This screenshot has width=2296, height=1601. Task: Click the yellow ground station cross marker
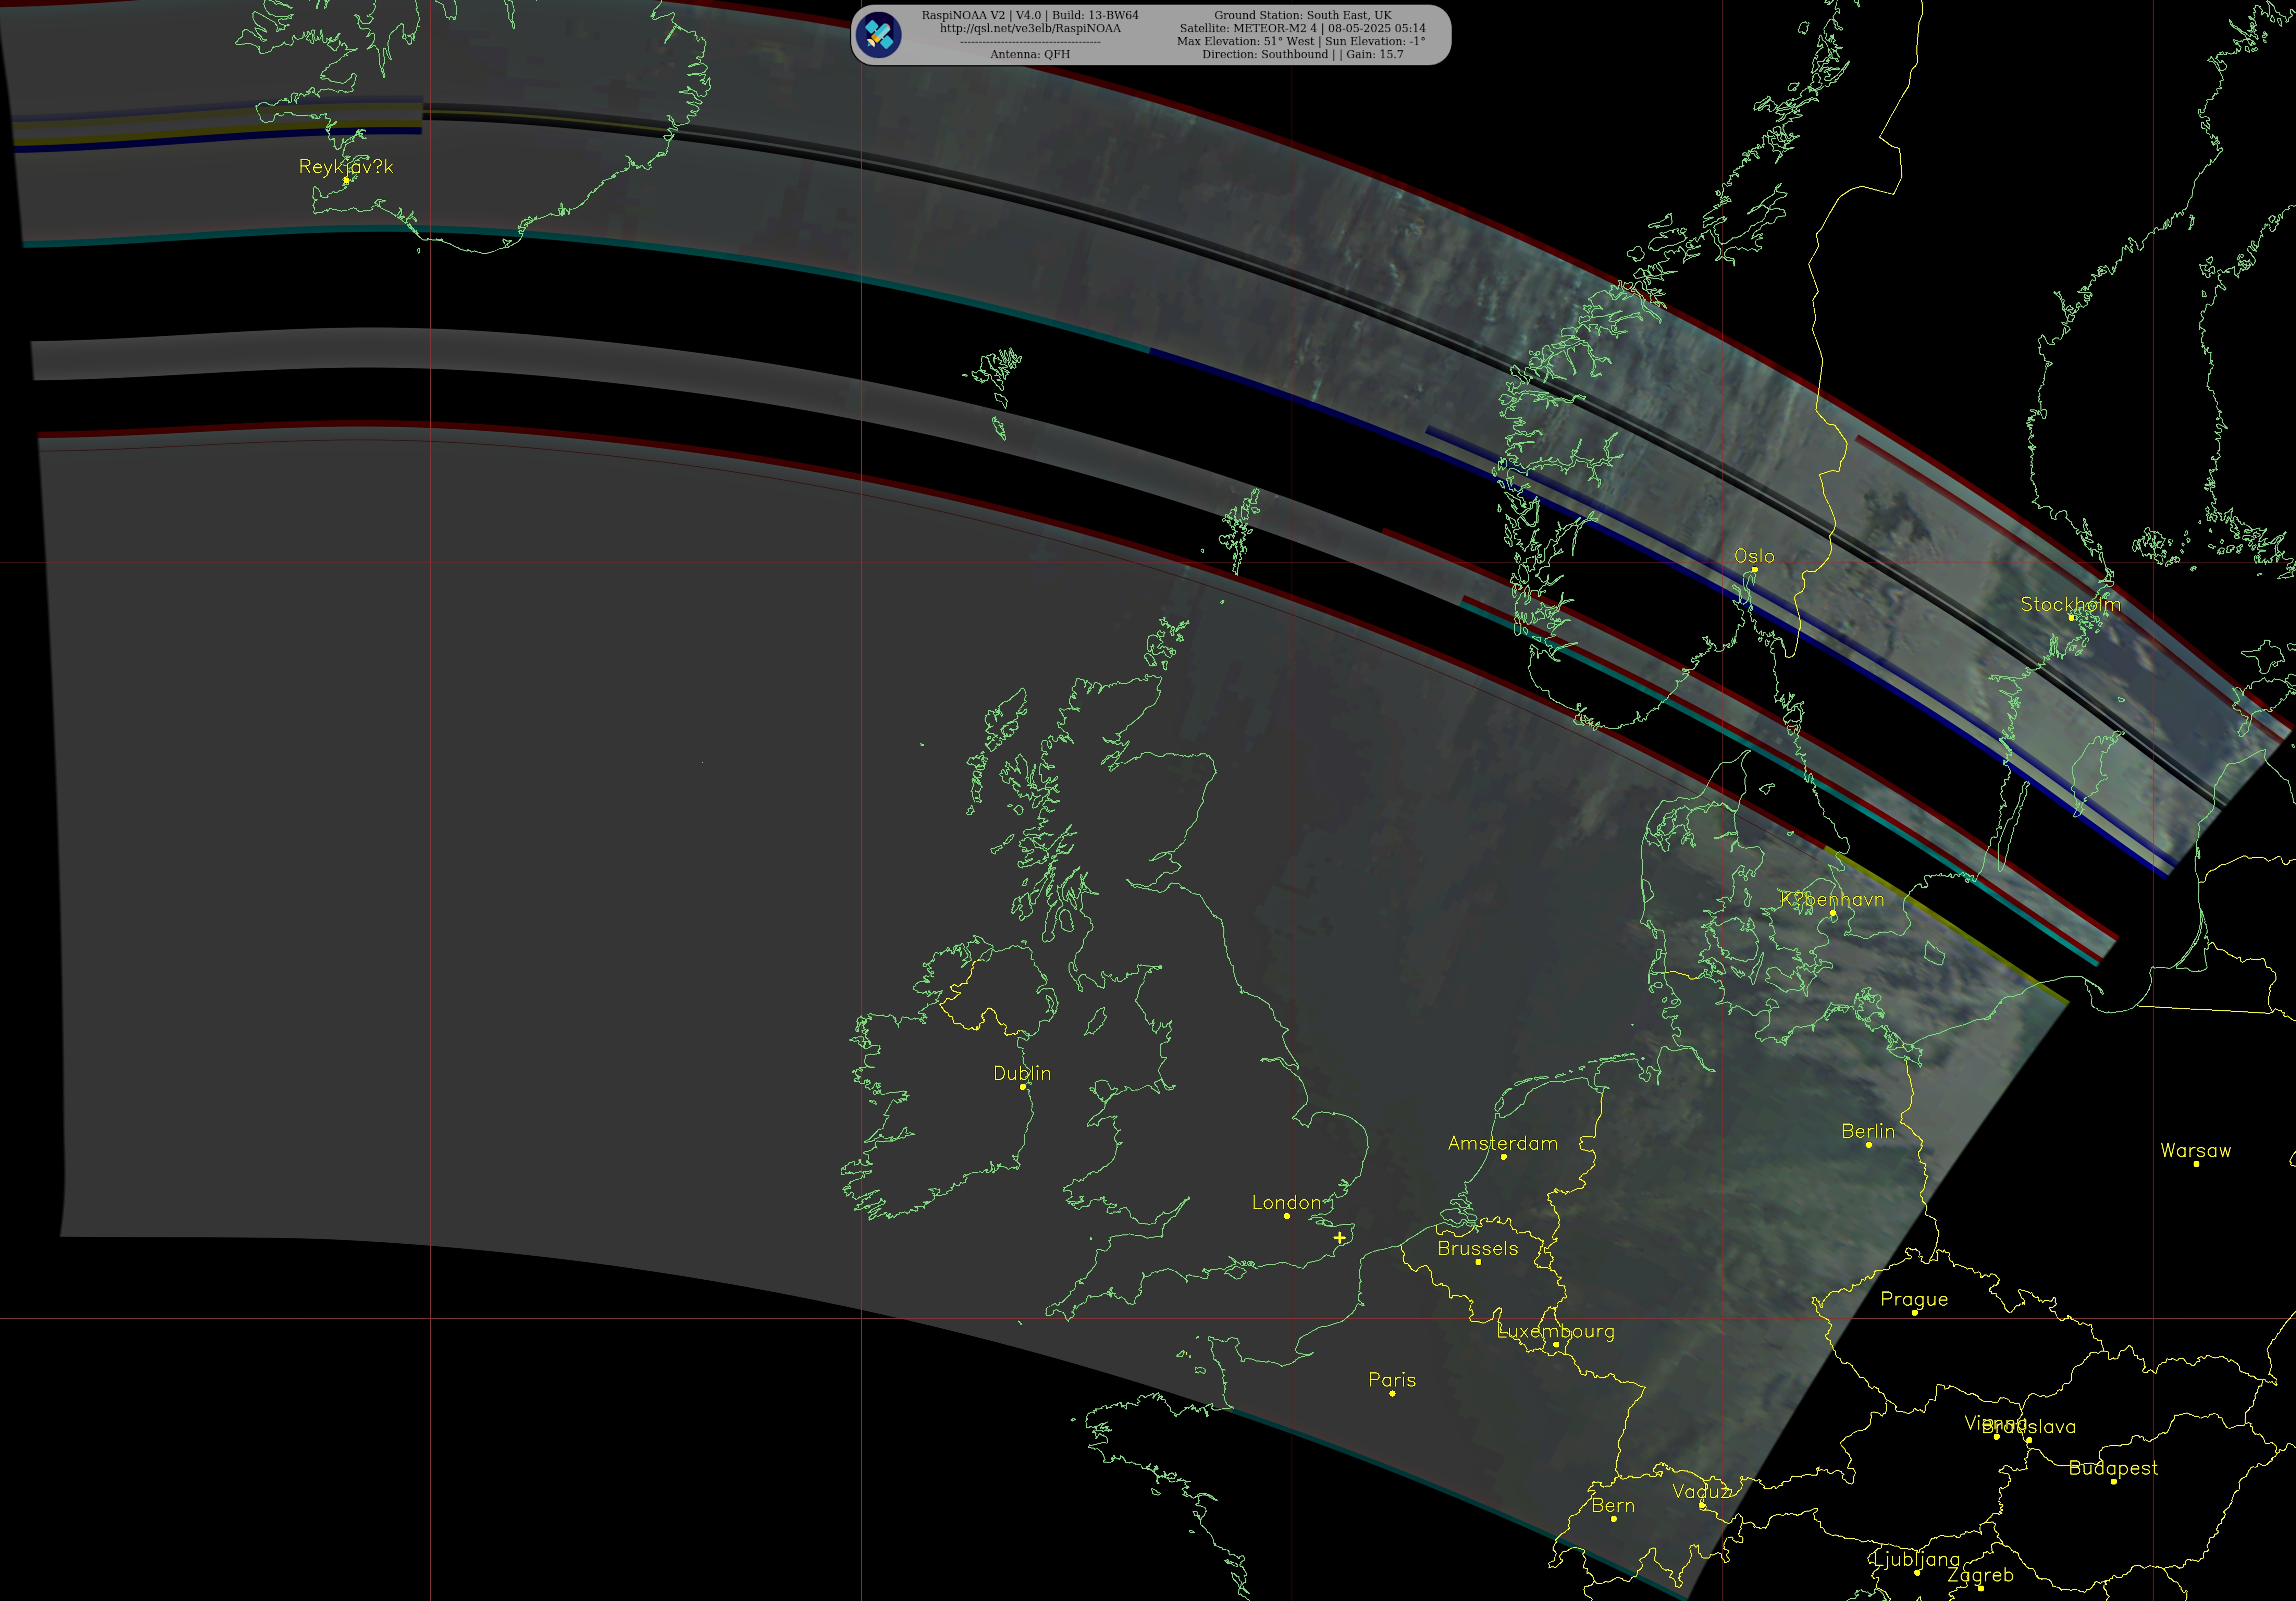(1339, 1238)
